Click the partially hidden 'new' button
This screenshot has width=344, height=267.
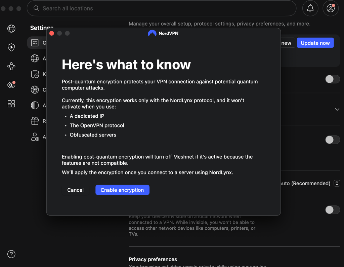pyautogui.click(x=288, y=43)
